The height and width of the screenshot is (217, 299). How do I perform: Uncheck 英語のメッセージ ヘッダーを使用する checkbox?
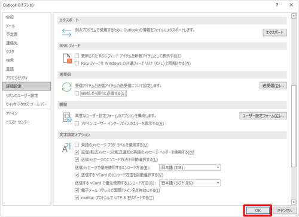(77, 152)
